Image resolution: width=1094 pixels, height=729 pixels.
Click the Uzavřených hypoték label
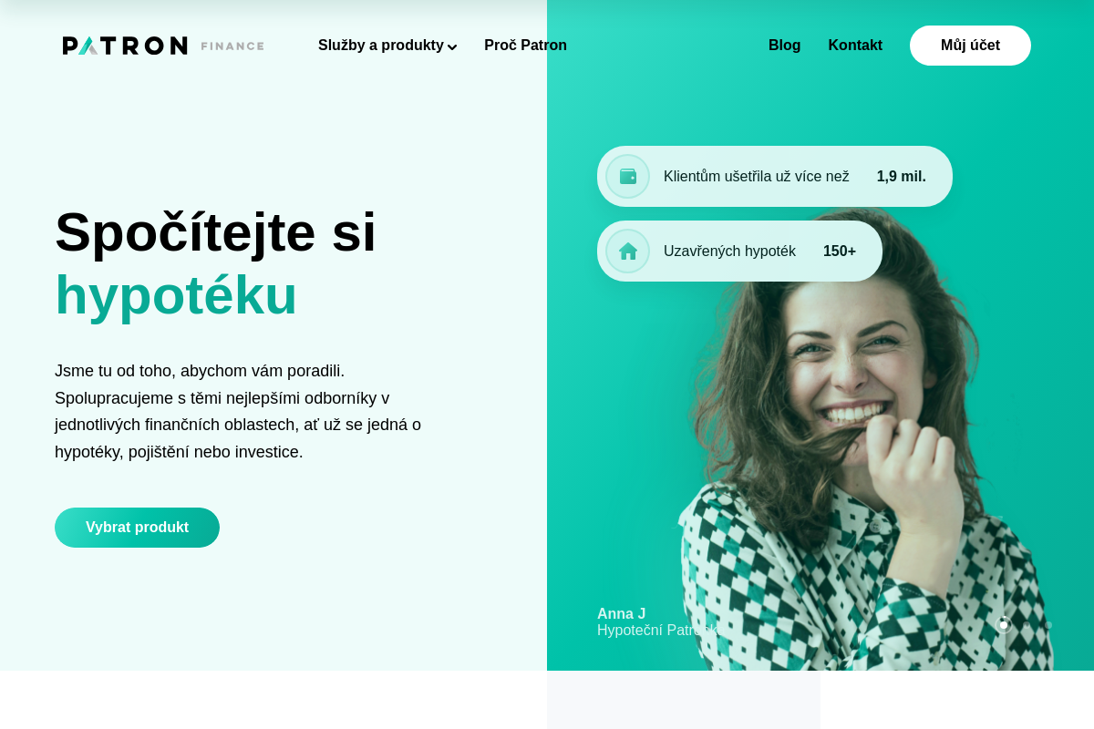[729, 252]
